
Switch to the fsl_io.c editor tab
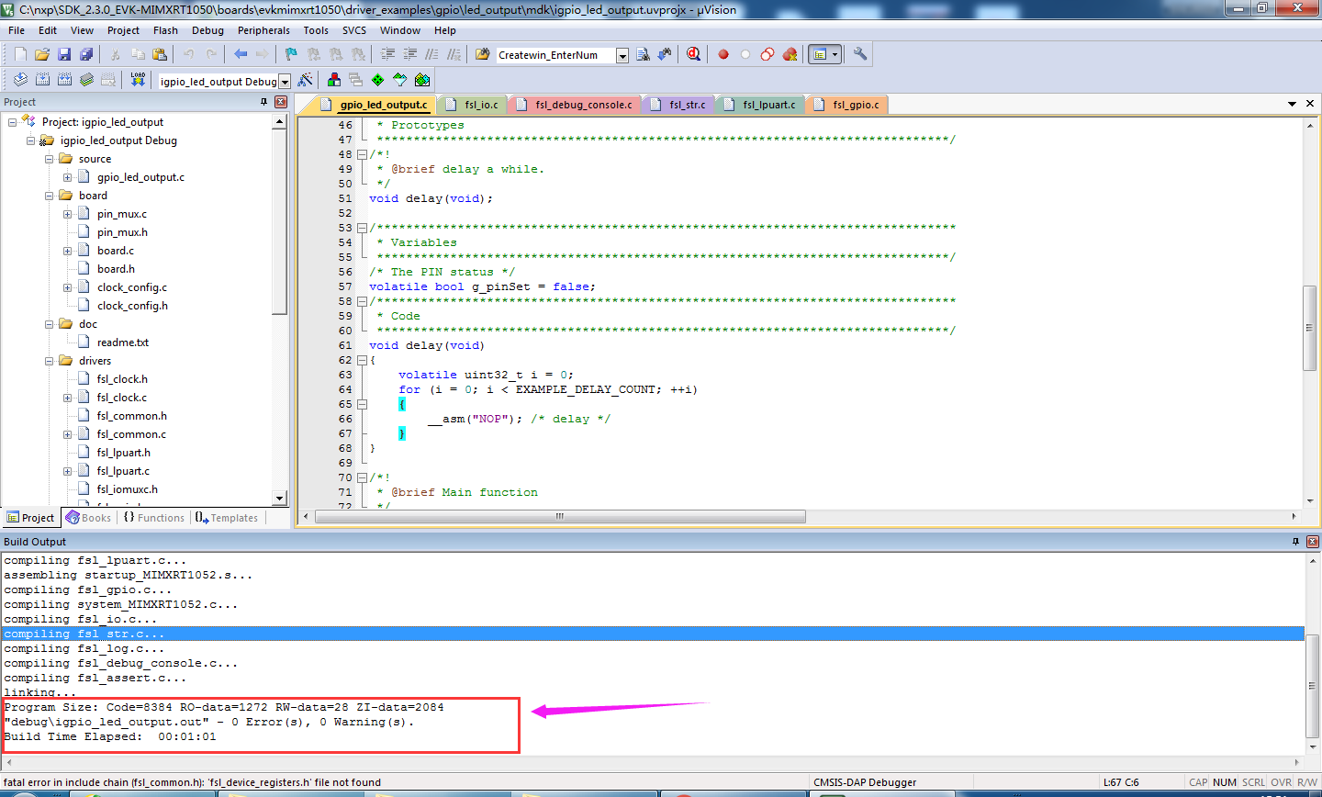[474, 105]
